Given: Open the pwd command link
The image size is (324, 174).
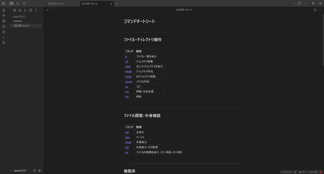Looking at the screenshot, I should [128, 66].
